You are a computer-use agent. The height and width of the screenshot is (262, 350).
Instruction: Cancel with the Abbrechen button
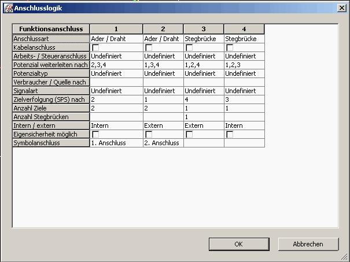click(308, 244)
